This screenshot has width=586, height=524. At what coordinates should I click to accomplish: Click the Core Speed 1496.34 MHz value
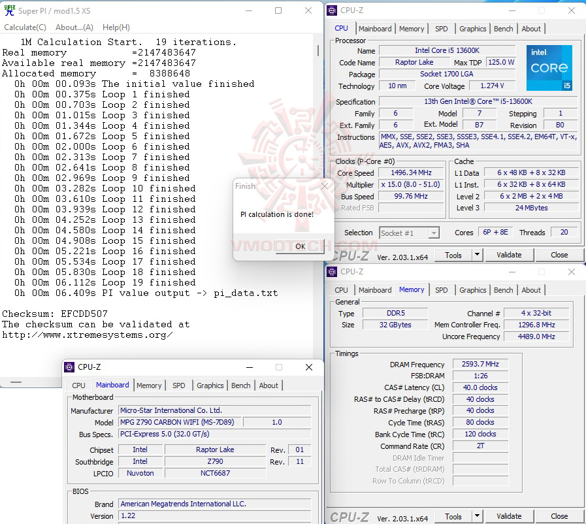tap(411, 172)
